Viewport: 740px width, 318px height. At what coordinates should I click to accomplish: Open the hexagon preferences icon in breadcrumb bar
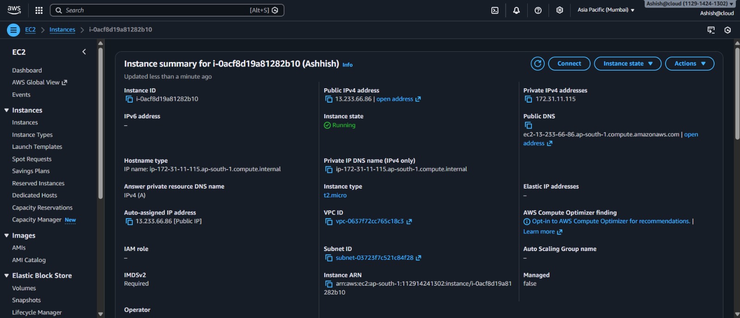coord(728,30)
